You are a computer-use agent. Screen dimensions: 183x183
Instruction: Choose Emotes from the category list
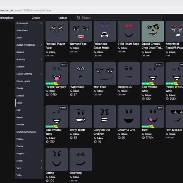20,95
